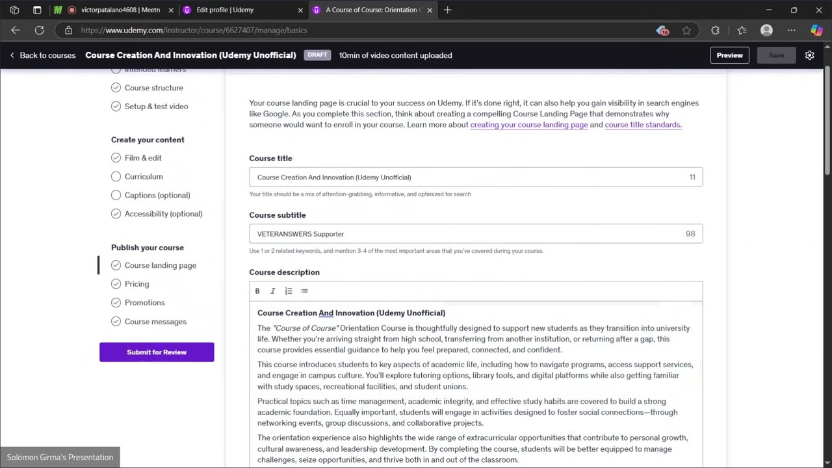Go to the Pricing section
The image size is (832, 468).
136,284
